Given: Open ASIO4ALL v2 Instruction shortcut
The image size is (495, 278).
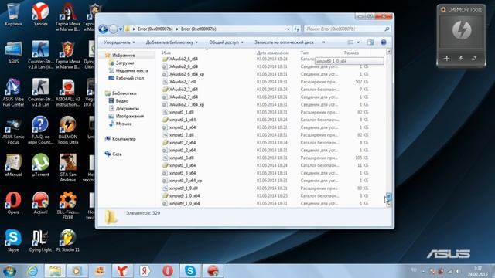Looking at the screenshot, I should [x=67, y=92].
